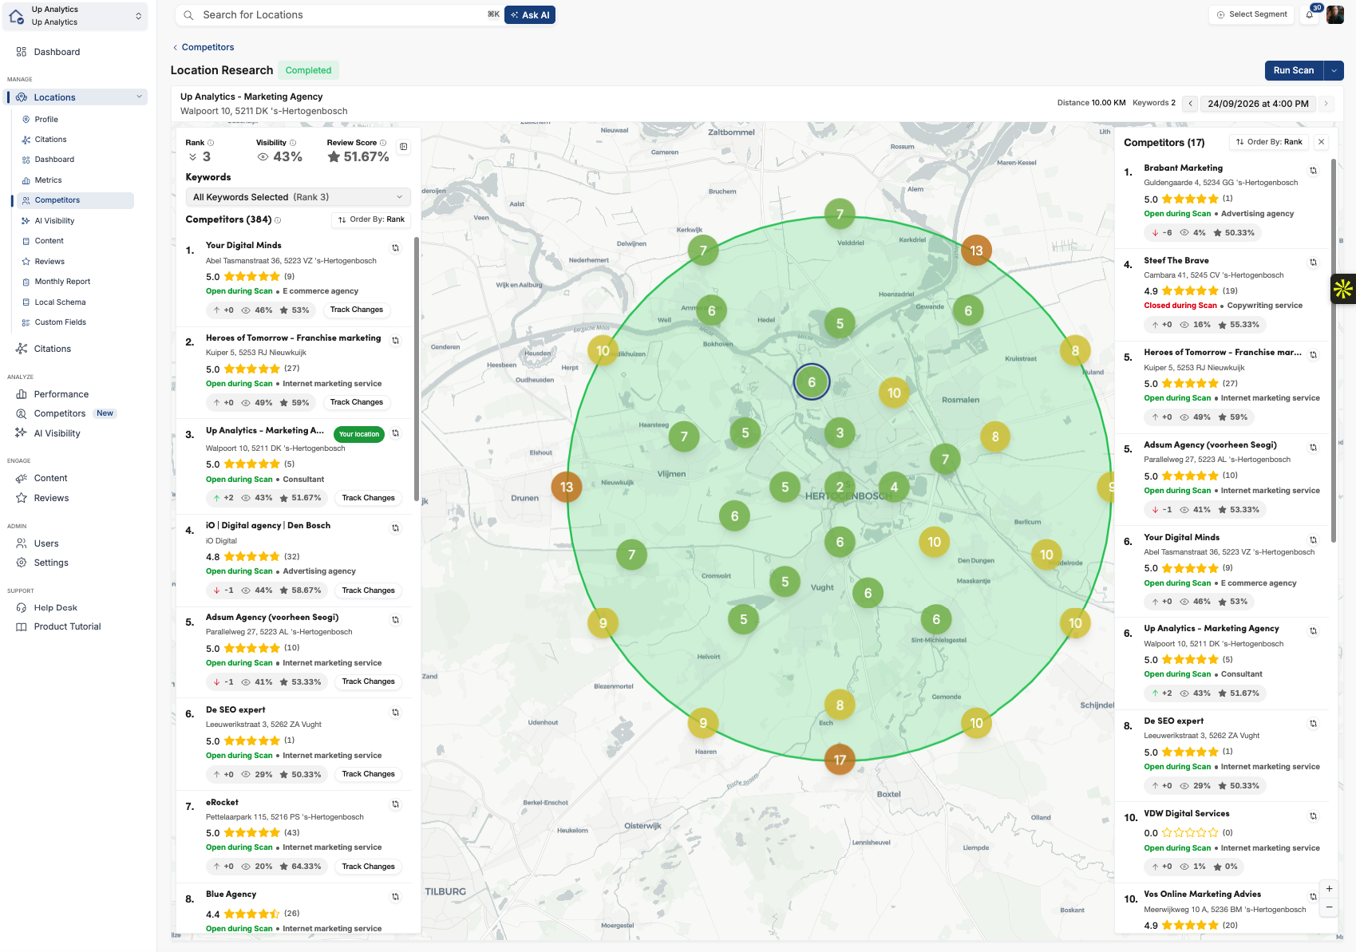
Task: Select the map grid marker labeled 4
Action: click(894, 488)
